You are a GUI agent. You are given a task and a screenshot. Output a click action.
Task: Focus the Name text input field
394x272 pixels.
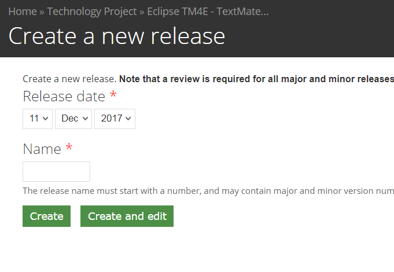tap(56, 171)
